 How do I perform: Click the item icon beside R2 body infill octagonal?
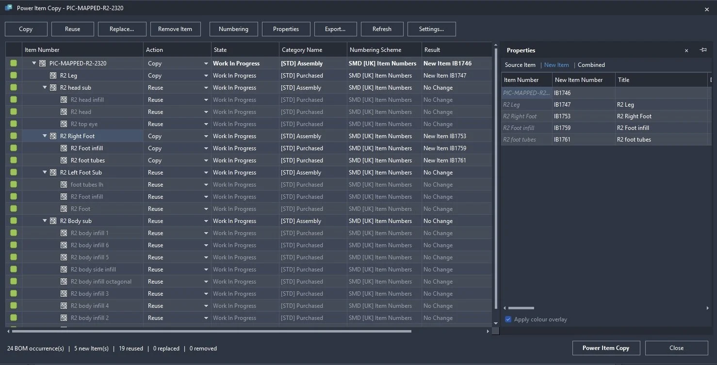pyautogui.click(x=64, y=282)
